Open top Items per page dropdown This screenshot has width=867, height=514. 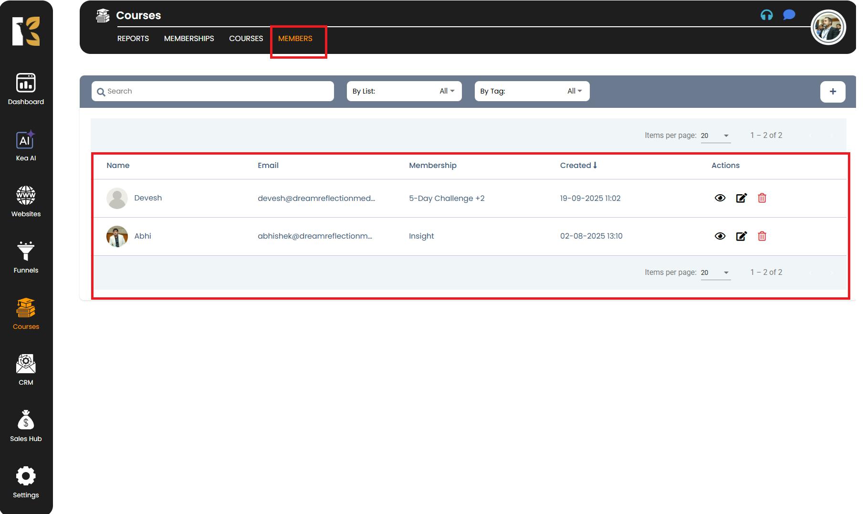pos(715,136)
